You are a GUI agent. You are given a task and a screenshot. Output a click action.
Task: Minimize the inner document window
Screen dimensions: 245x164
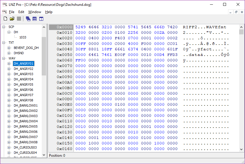(x=230, y=12)
